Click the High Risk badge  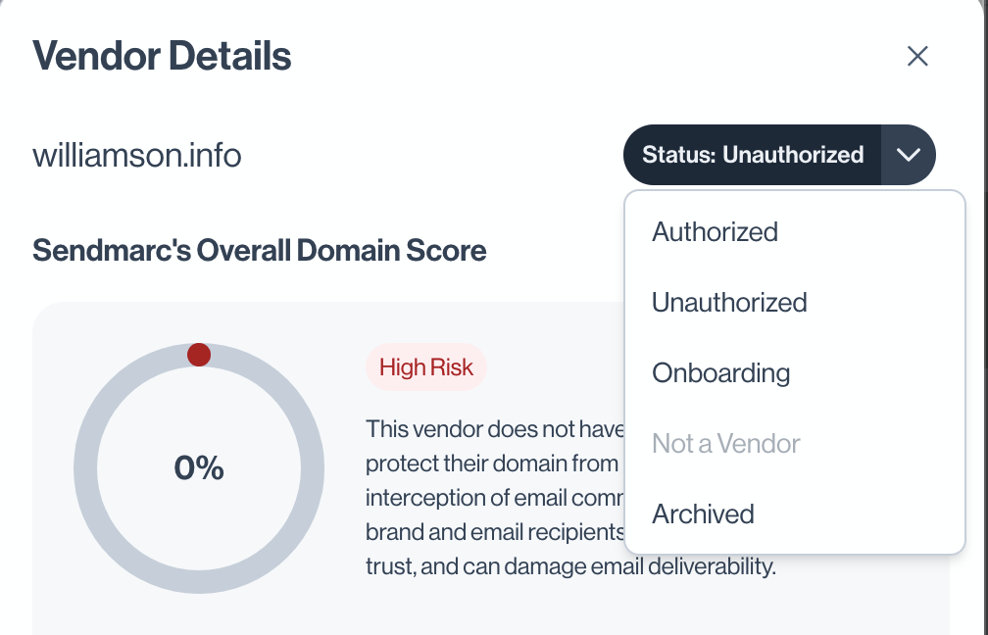426,367
